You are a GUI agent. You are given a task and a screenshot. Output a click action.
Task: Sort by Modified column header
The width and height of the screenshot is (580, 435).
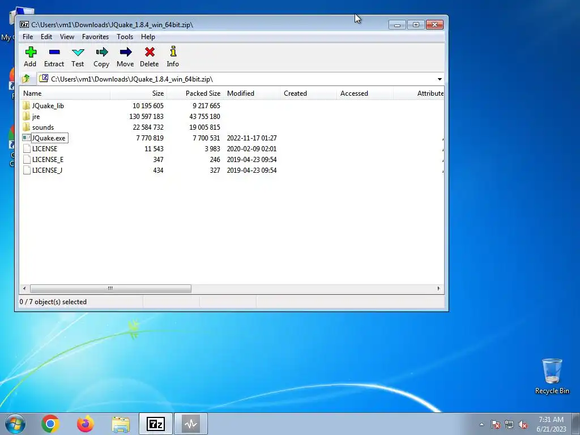[x=251, y=93]
